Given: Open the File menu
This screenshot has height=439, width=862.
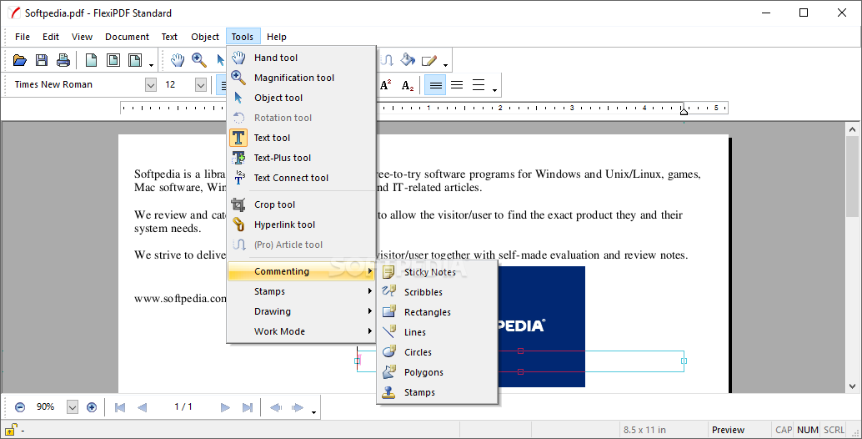Looking at the screenshot, I should (23, 37).
